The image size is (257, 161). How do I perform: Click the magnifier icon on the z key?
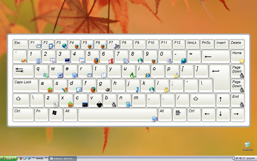click(56, 104)
